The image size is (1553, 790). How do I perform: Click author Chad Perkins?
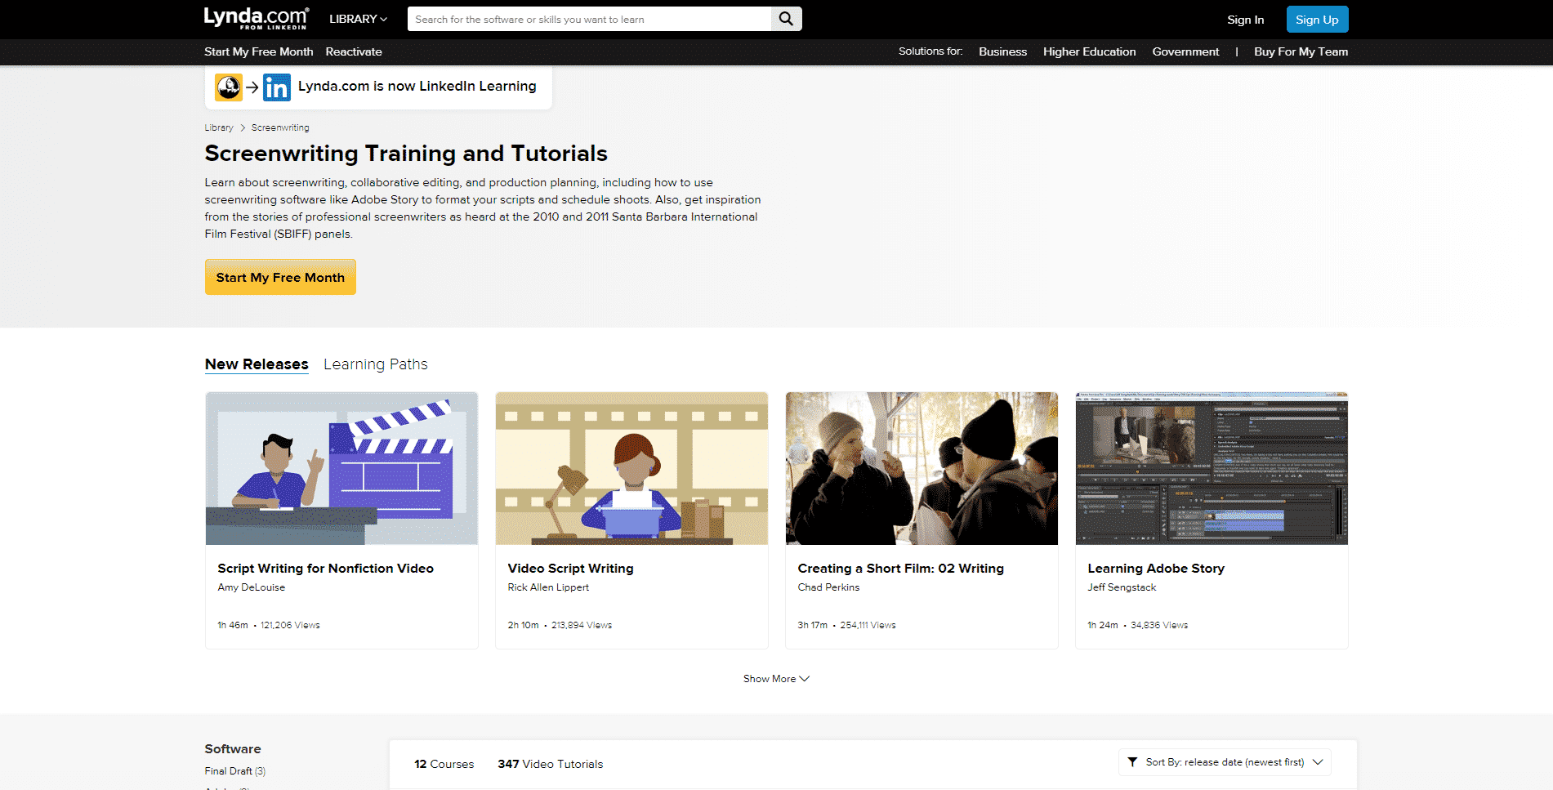pyautogui.click(x=828, y=587)
